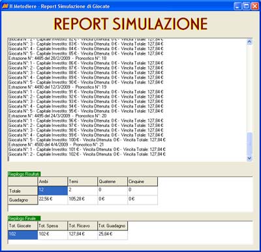Screen dimensions: 261x252
Task: Select the Terni gain cell 105,28 €
Action: click(x=83, y=200)
